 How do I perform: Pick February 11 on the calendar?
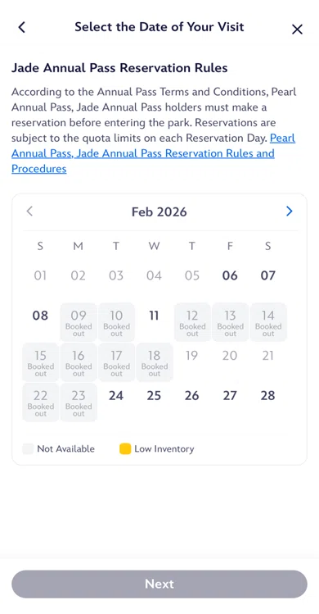[x=154, y=316]
